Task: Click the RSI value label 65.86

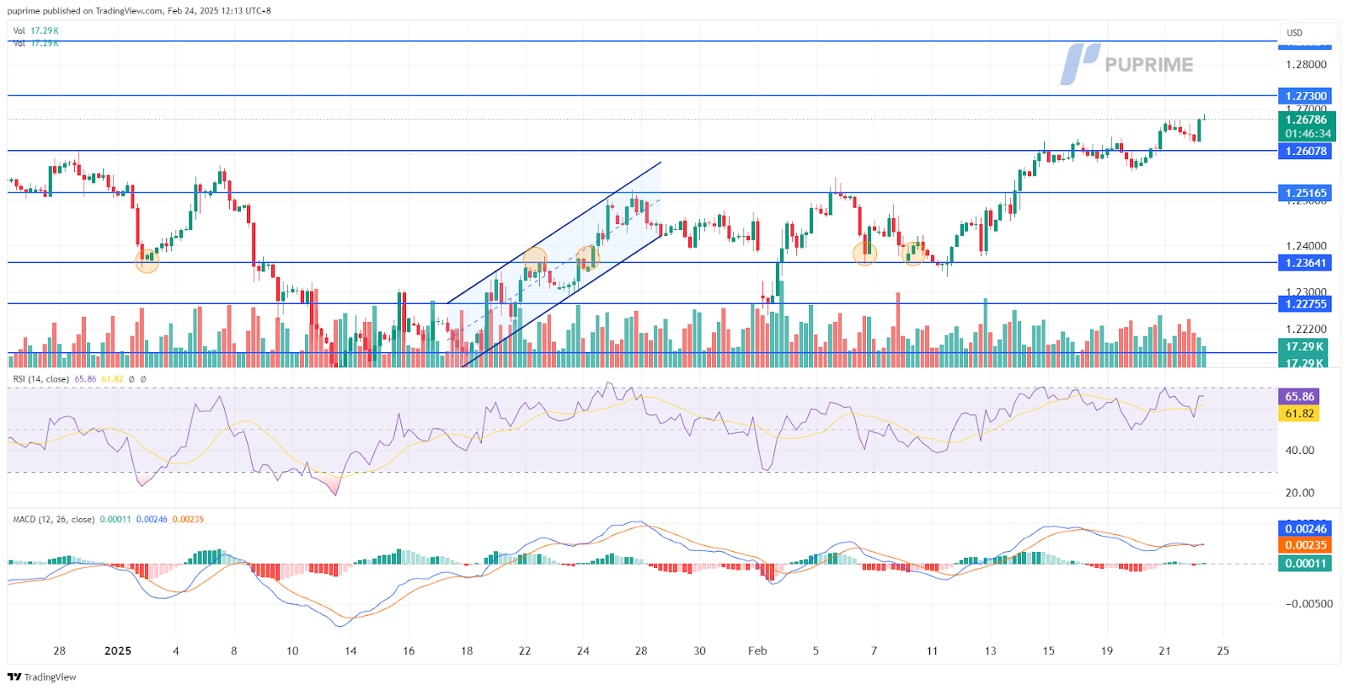Action: 1300,396
